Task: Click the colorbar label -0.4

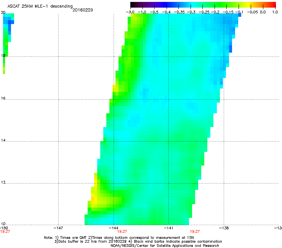Action: [167, 12]
